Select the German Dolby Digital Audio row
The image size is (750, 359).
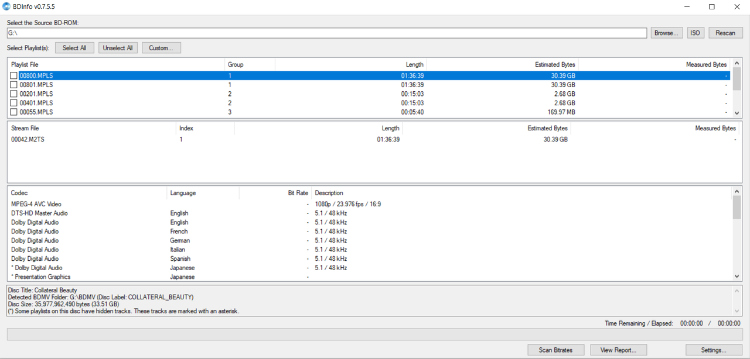coord(370,240)
